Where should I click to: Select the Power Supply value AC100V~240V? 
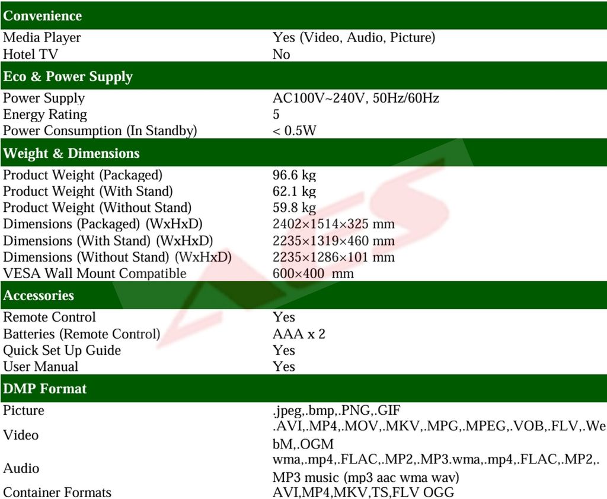[x=356, y=98]
